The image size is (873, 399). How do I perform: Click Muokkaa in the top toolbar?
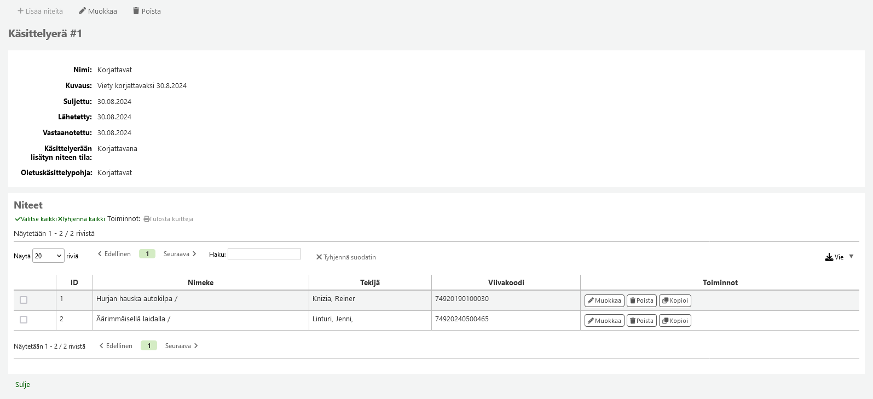[98, 11]
